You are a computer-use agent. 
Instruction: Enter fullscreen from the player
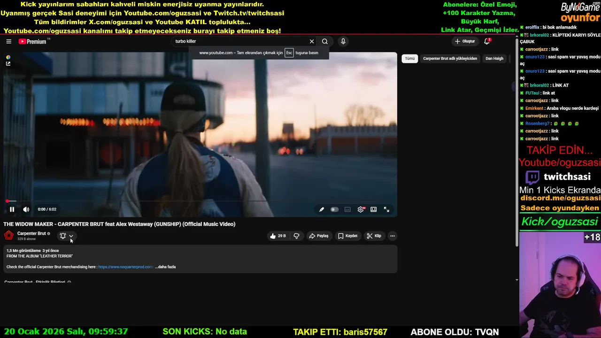(x=387, y=209)
